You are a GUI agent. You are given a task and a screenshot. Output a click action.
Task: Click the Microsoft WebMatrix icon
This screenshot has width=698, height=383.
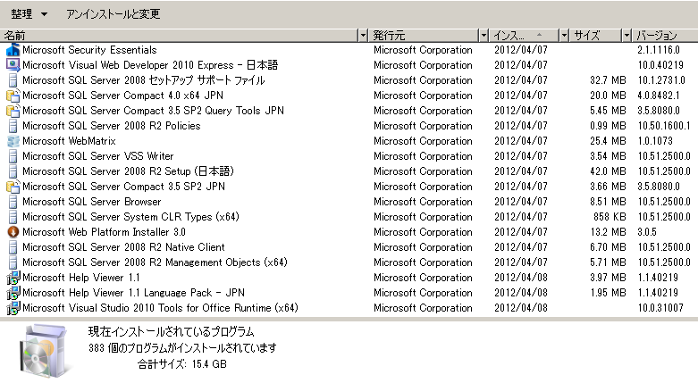[13, 141]
